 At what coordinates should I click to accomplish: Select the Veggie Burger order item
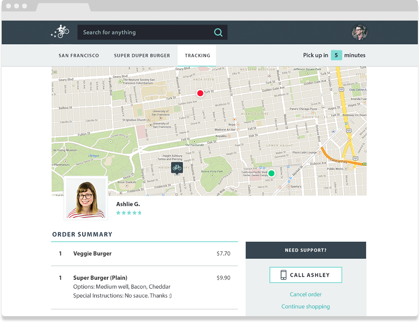click(92, 254)
